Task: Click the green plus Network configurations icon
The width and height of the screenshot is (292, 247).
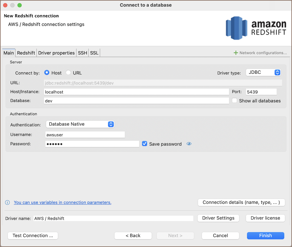Action: (x=236, y=53)
